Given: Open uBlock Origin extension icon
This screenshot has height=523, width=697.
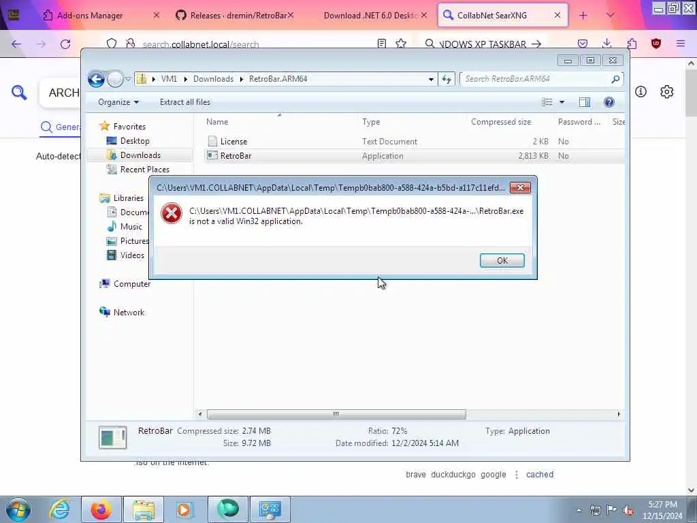Looking at the screenshot, I should (656, 44).
